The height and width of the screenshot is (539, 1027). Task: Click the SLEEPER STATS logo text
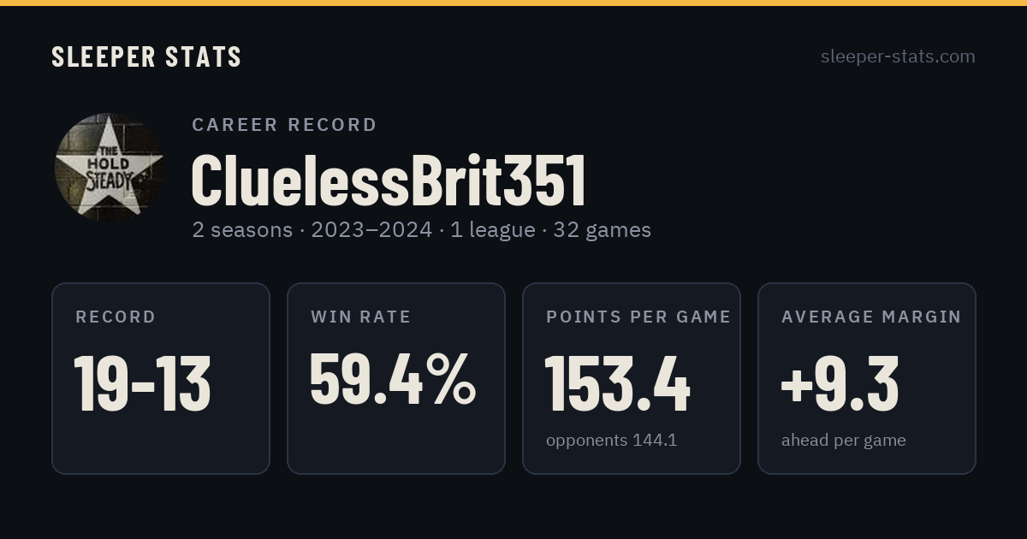coord(146,57)
